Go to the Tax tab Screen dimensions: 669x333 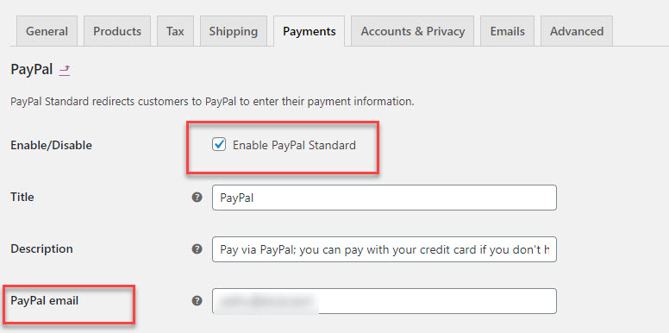[175, 31]
